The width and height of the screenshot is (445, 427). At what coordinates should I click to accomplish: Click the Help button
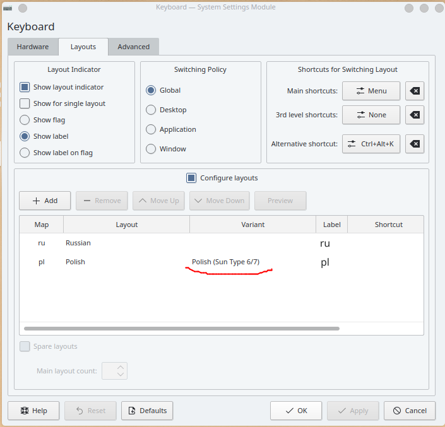point(33,411)
